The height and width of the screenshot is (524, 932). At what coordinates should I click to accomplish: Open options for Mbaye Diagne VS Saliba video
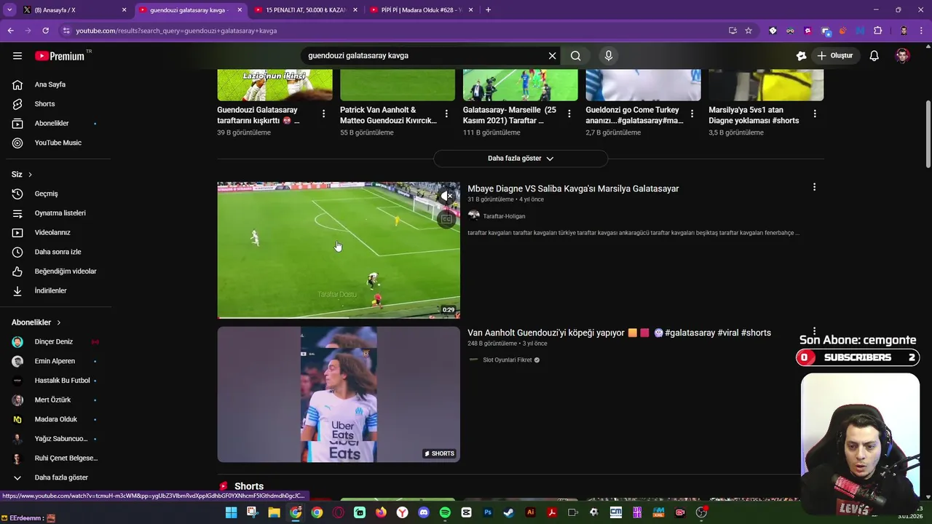coord(814,187)
